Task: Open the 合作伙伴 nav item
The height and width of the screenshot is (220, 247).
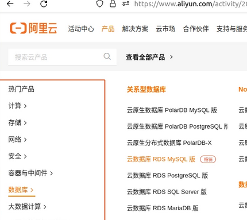Action: 196,29
